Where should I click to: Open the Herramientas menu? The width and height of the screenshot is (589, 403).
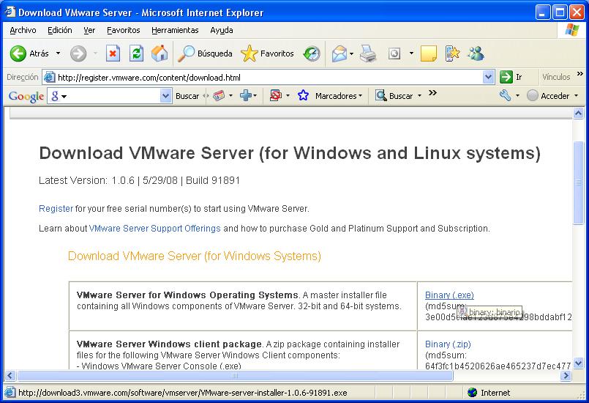point(175,30)
